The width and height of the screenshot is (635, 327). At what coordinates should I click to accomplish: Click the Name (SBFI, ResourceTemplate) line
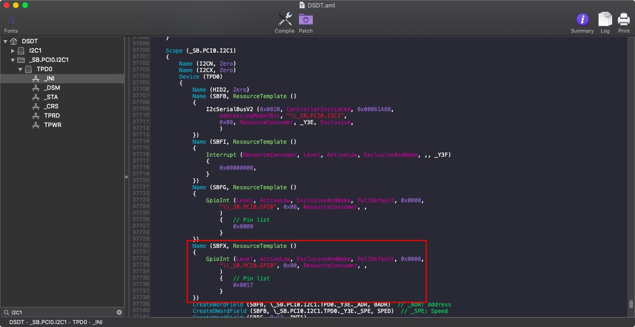pos(244,141)
